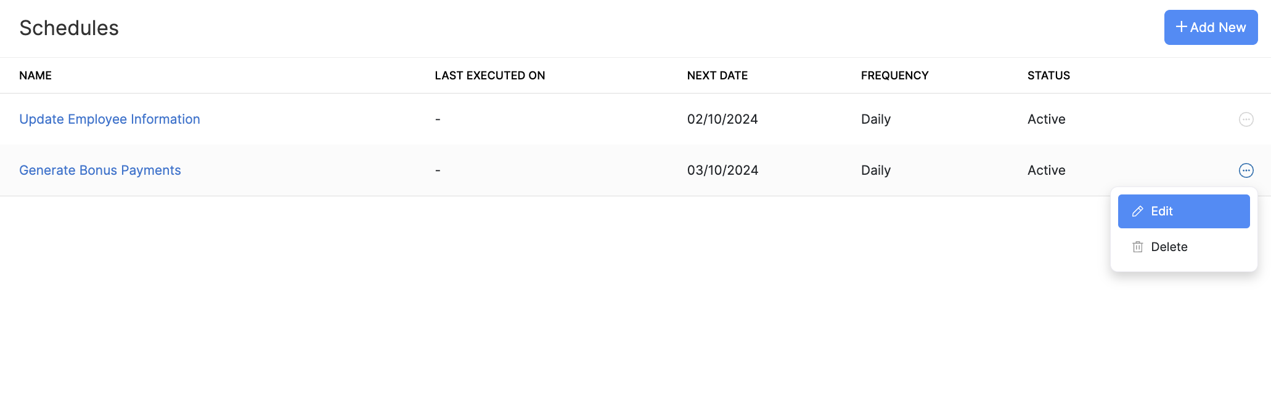Click the NEXT DATE column header
The image size is (1271, 400).
pyautogui.click(x=717, y=76)
